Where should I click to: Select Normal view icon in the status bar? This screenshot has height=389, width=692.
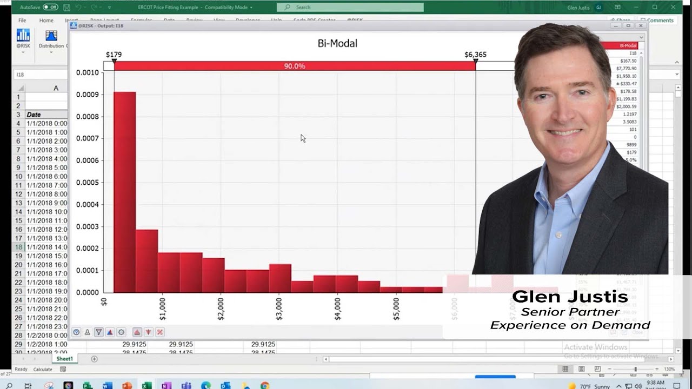(565, 369)
